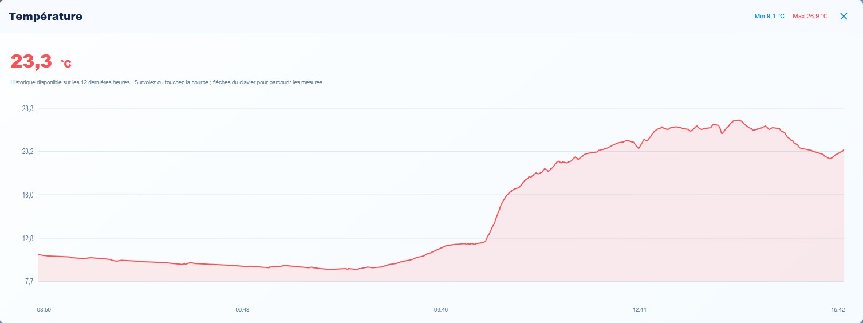Screen dimensions: 863x323
Task: Click the "Max 26,9 °C" label
Action: 810,16
